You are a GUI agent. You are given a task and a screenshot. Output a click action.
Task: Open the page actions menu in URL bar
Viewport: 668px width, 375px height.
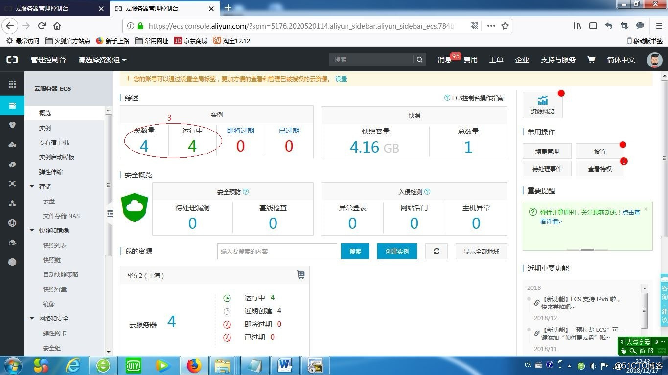pos(491,26)
